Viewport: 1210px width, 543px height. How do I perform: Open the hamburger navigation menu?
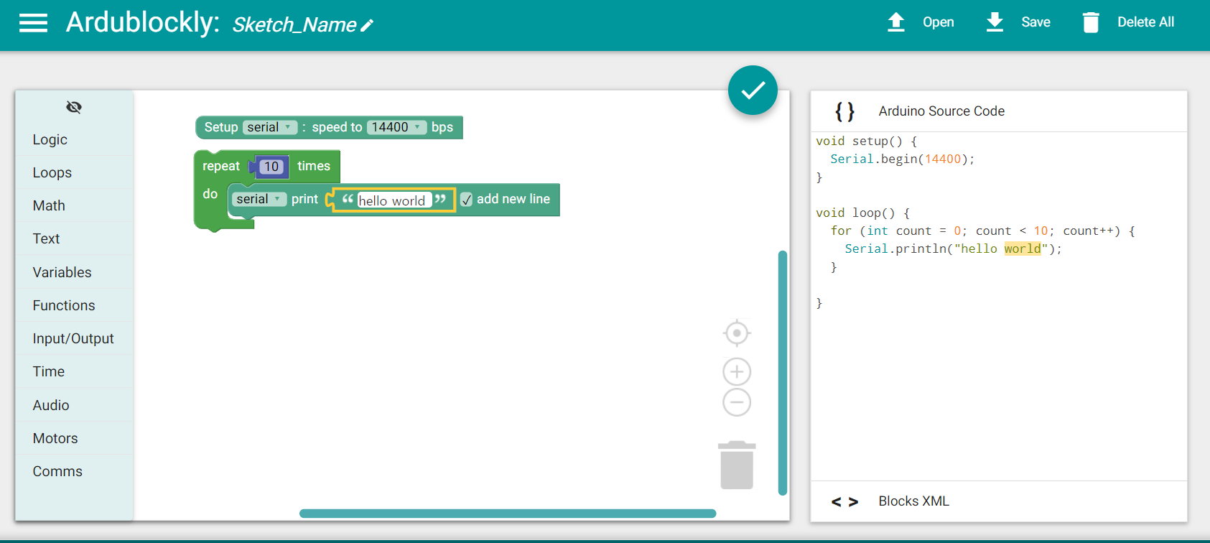click(x=33, y=23)
